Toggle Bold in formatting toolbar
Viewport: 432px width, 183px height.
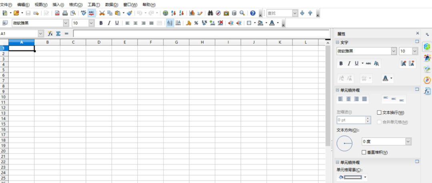tap(101, 23)
